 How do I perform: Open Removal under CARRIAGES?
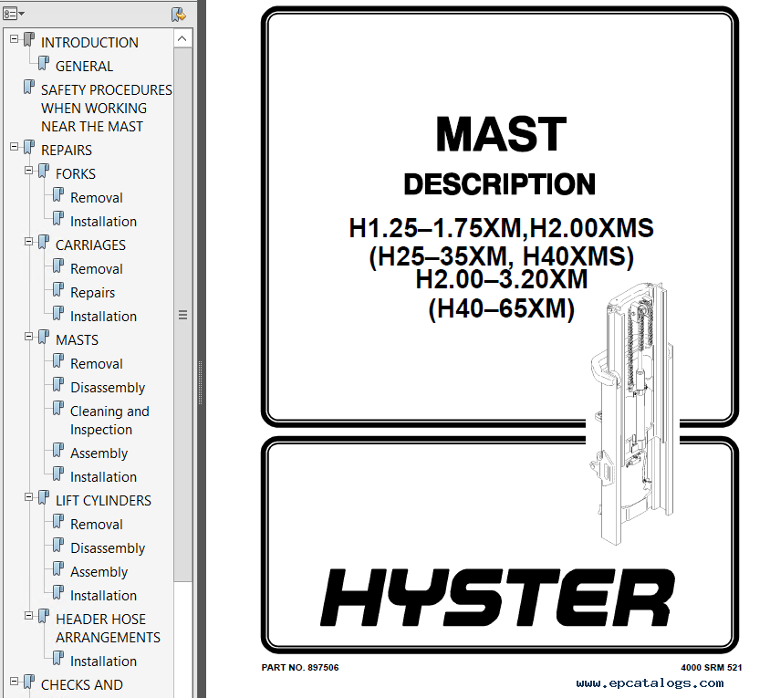[97, 269]
